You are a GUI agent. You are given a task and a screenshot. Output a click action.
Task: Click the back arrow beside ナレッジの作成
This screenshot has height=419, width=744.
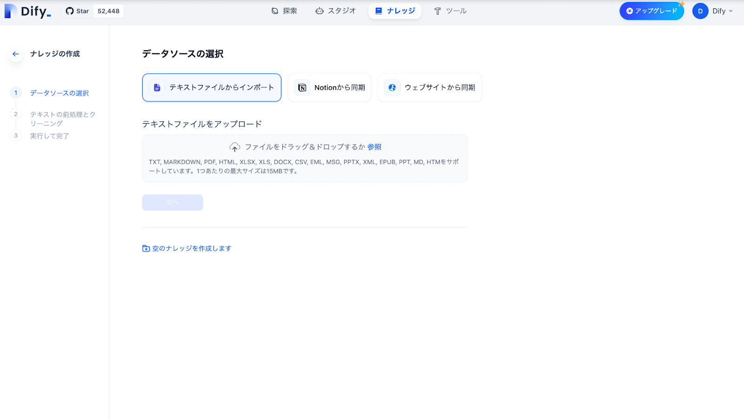point(15,54)
